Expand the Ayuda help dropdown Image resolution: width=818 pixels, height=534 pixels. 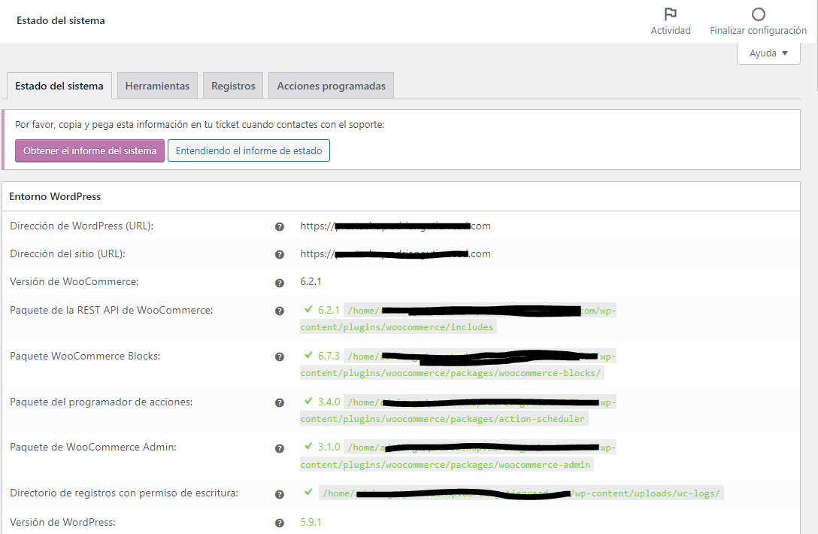[x=768, y=53]
